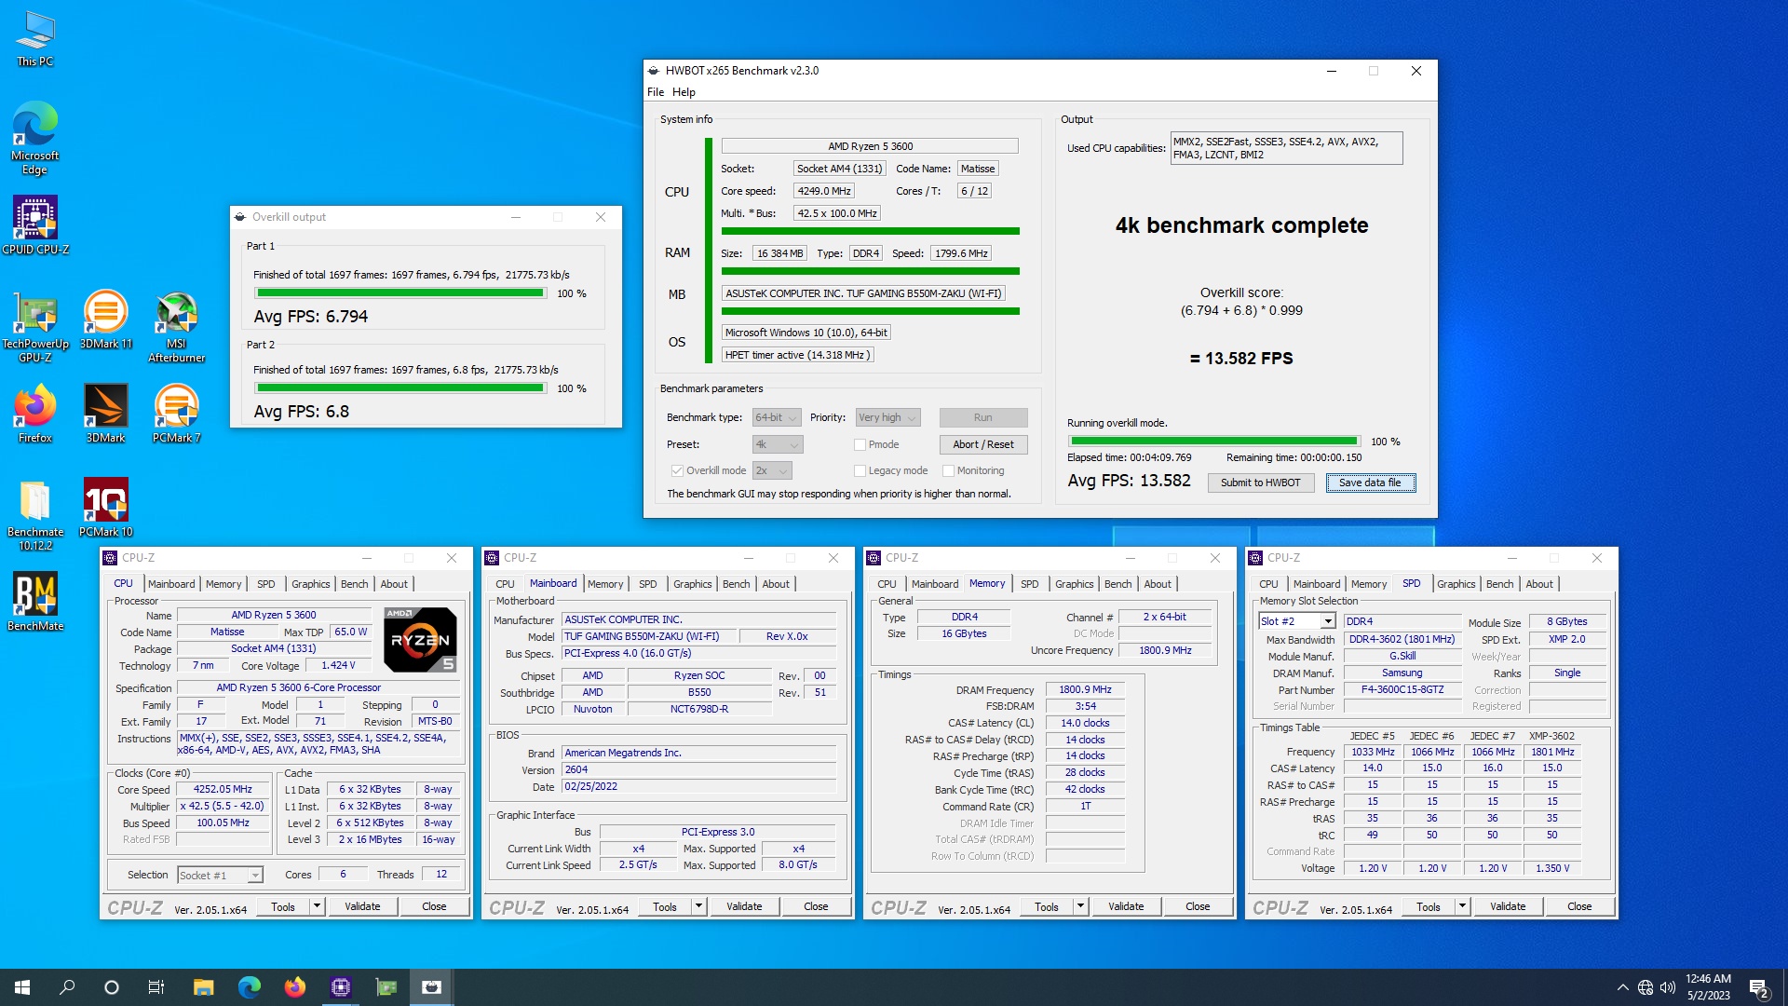Open PCMark 10 desktop shortcut
The height and width of the screenshot is (1006, 1788).
click(x=106, y=508)
